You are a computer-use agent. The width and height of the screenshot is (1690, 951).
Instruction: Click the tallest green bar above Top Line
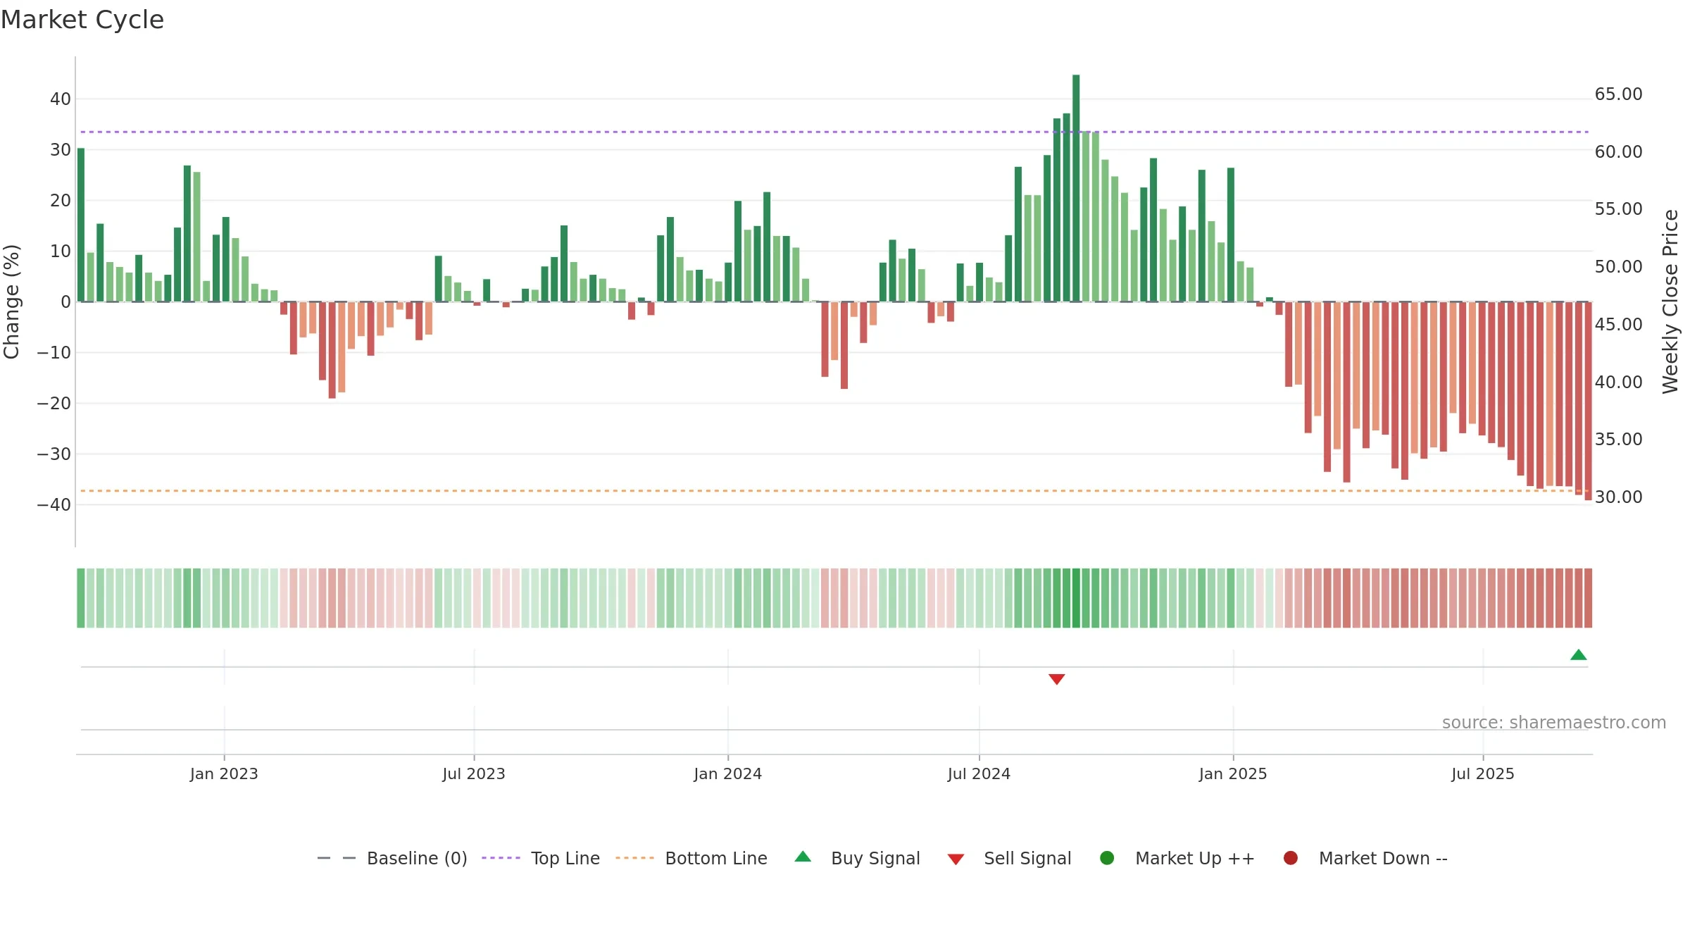[1076, 188]
